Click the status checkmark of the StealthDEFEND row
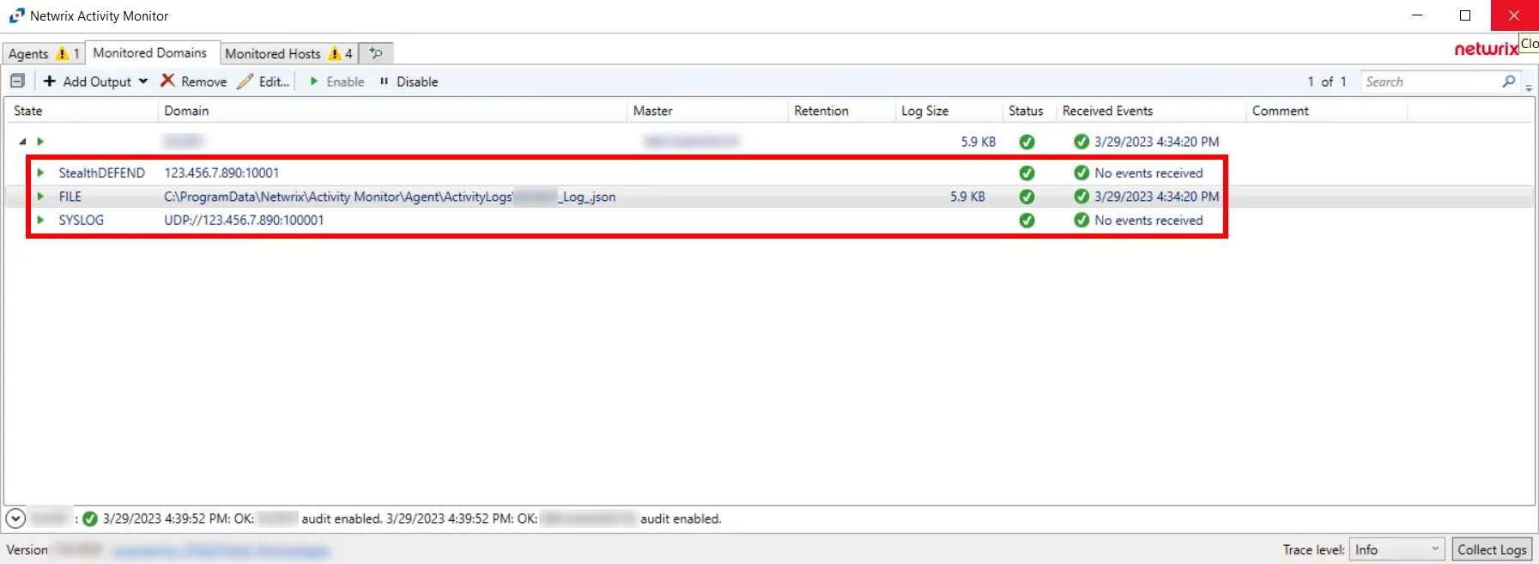The image size is (1539, 564). 1027,173
